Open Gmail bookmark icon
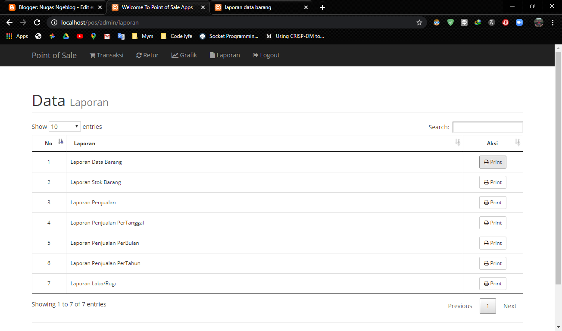The width and height of the screenshot is (562, 331). (x=107, y=36)
